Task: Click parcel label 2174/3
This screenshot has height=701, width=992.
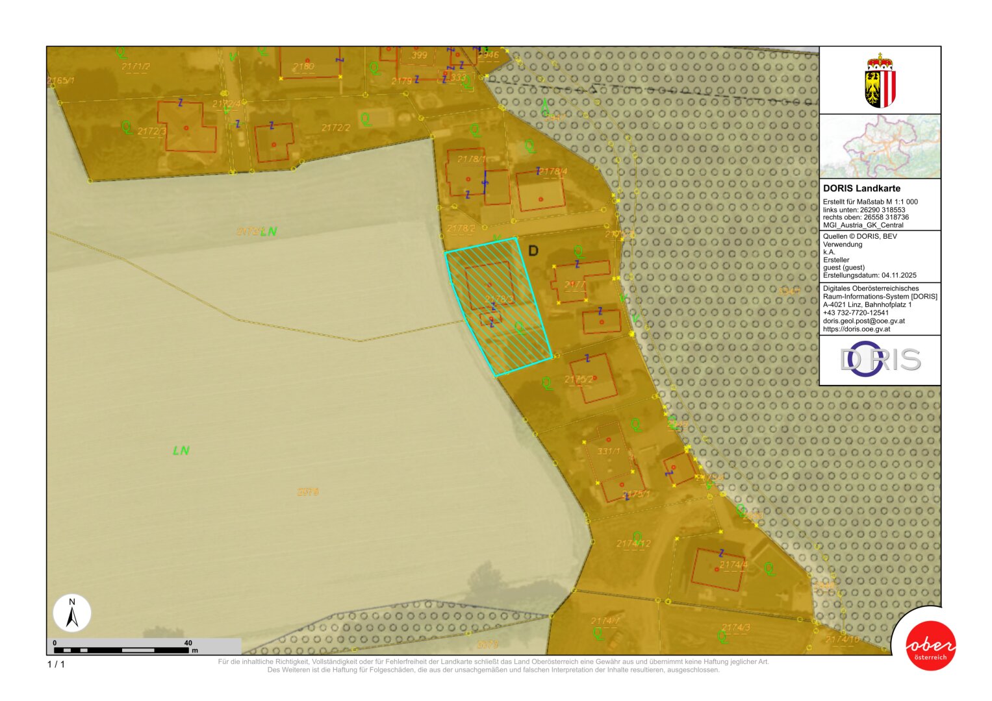Action: pyautogui.click(x=735, y=628)
